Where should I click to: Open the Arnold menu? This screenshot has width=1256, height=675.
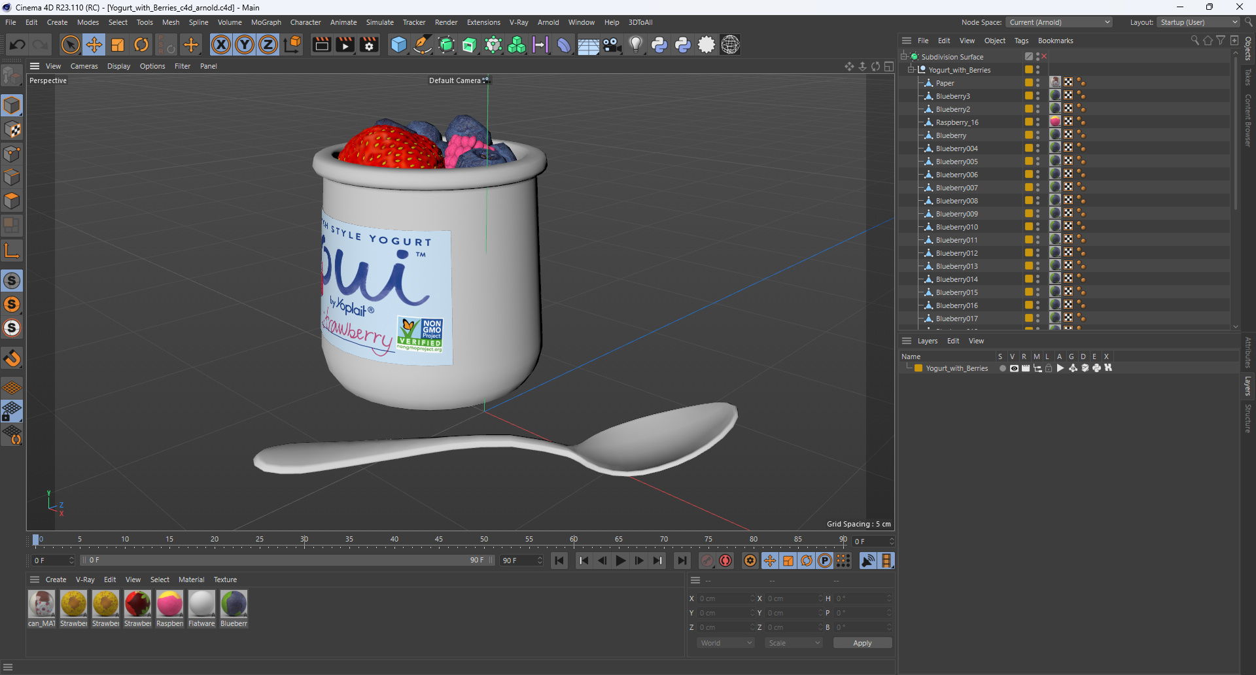coord(548,22)
